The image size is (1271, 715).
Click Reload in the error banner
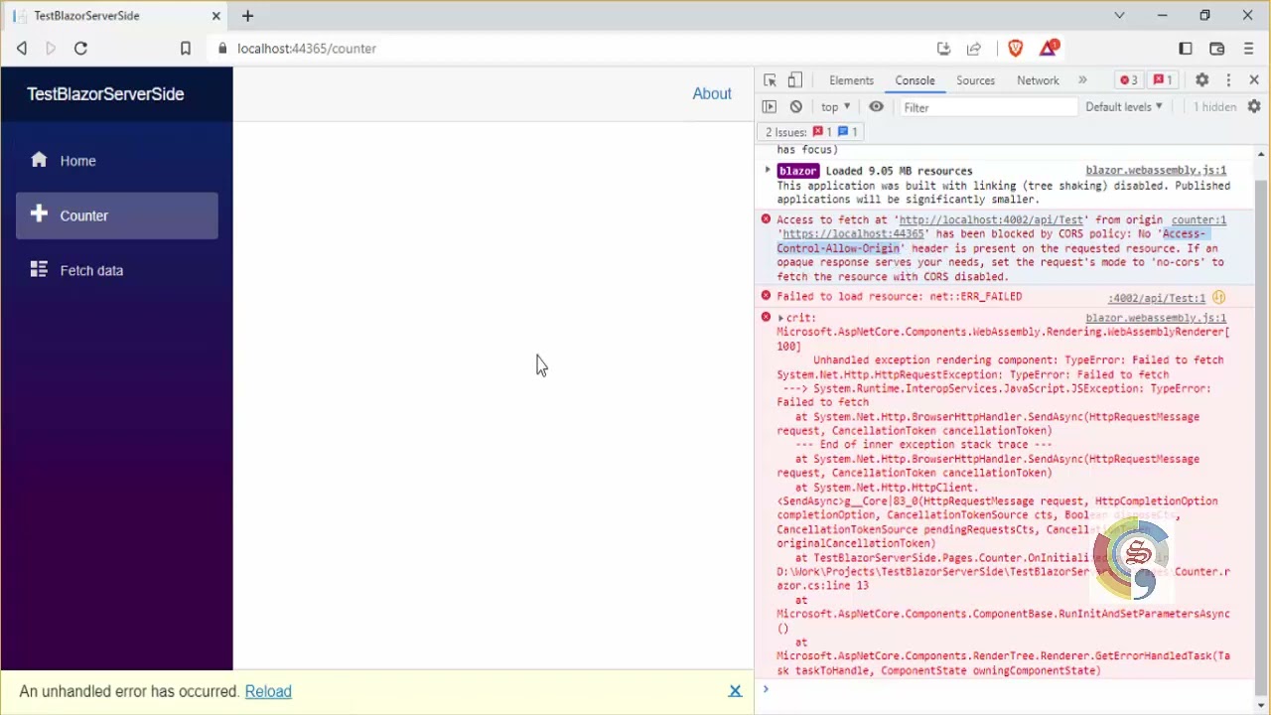coord(268,691)
